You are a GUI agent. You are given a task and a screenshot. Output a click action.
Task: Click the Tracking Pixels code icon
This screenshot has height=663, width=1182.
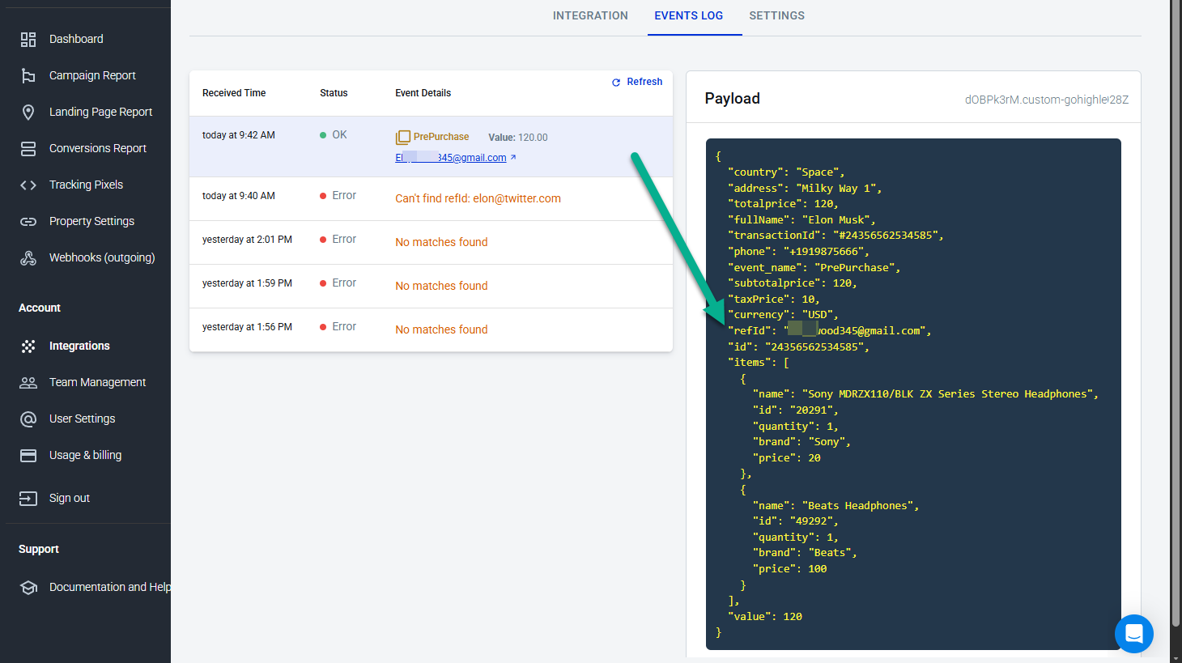pyautogui.click(x=28, y=185)
